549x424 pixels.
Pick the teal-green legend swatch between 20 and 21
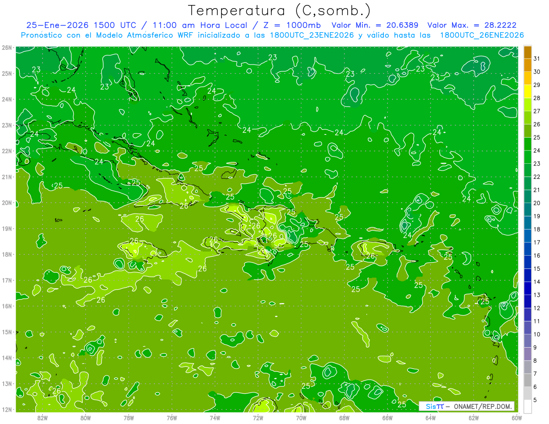pyautogui.click(x=527, y=196)
